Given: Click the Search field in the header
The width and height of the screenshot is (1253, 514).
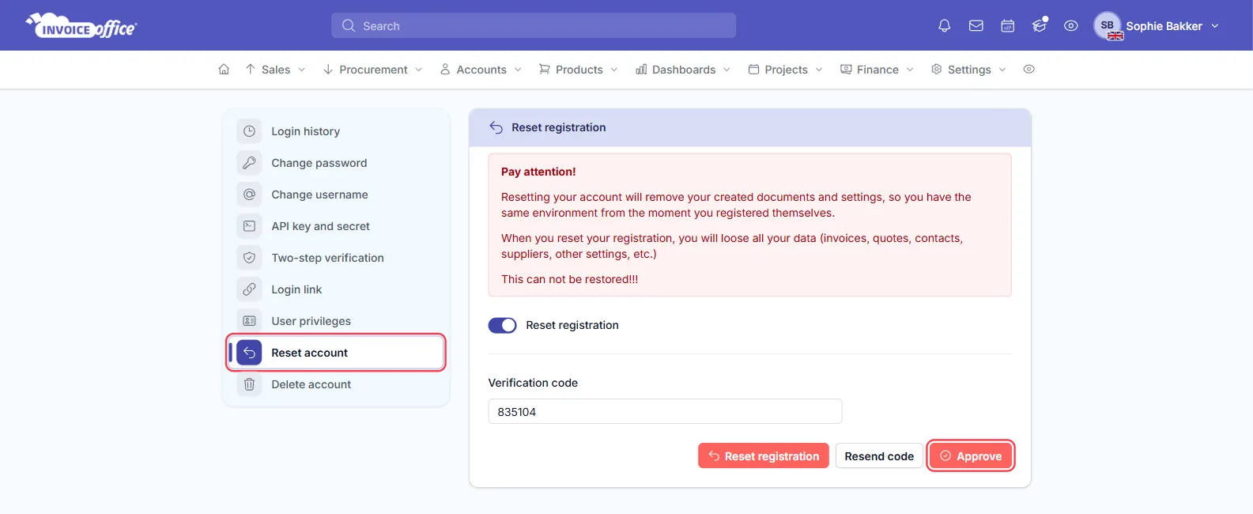Looking at the screenshot, I should click(x=534, y=25).
